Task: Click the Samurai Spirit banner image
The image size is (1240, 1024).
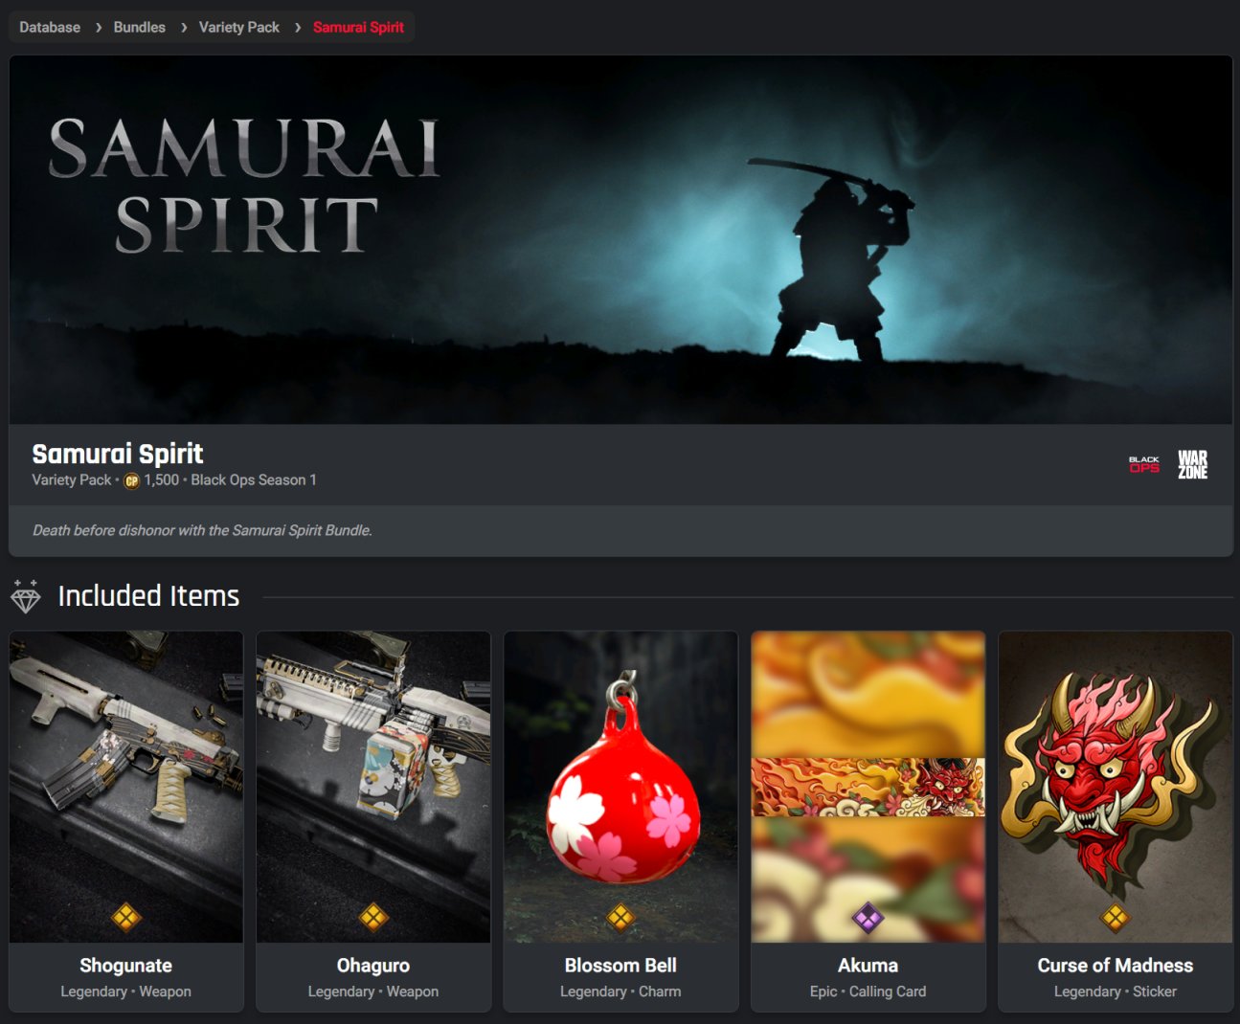Action: [620, 239]
